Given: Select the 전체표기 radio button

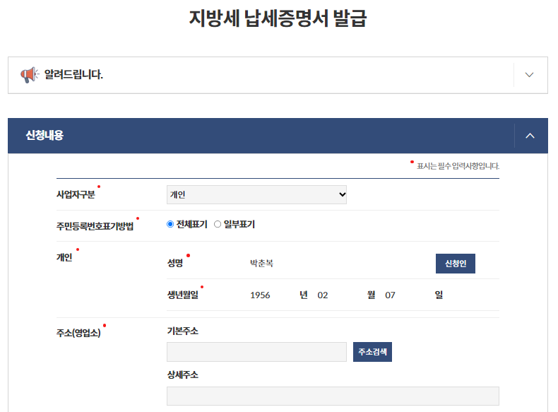Looking at the screenshot, I should pos(170,225).
